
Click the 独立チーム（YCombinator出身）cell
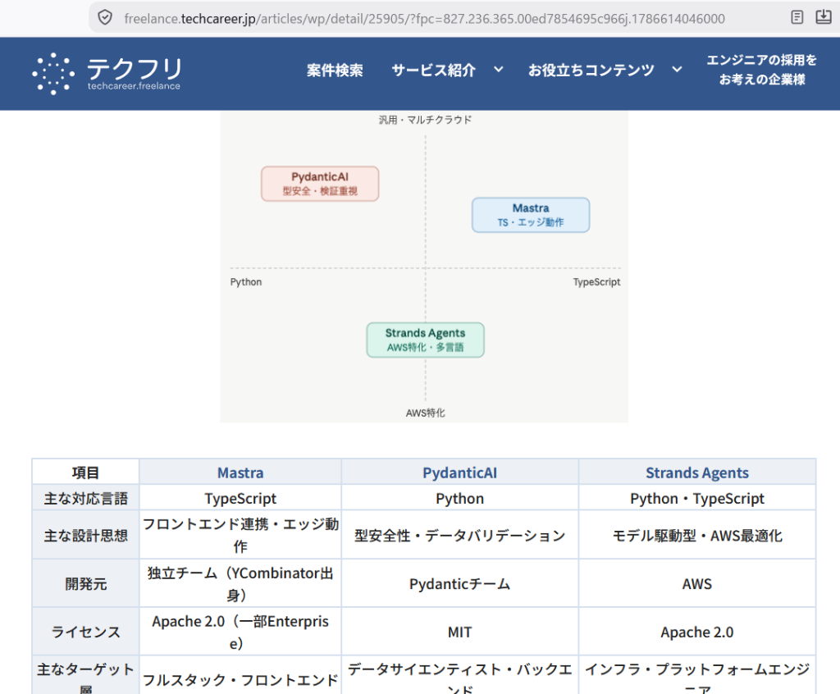(240, 583)
